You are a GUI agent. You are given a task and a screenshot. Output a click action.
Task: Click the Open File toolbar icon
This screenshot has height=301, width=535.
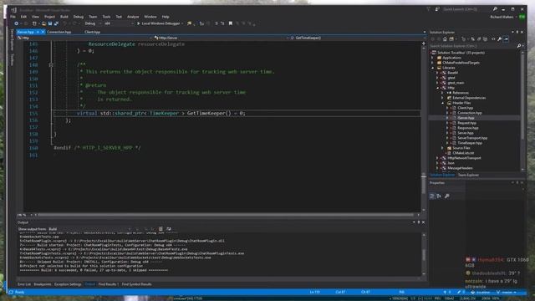[43, 23]
